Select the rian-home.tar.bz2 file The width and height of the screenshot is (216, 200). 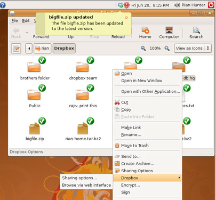click(83, 129)
